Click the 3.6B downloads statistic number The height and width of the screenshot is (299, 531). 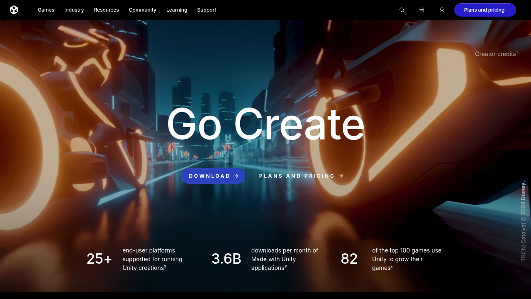[226, 259]
